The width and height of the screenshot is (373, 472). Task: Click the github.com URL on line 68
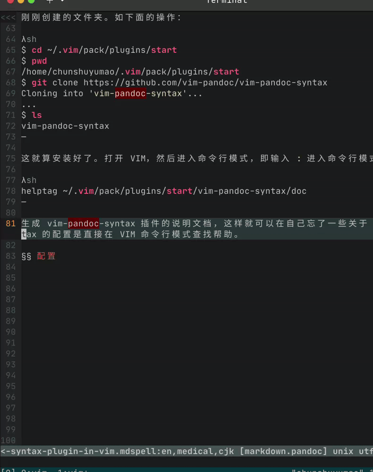205,83
